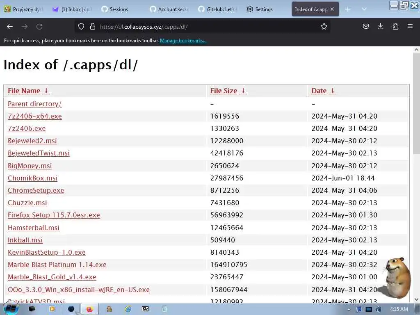The width and height of the screenshot is (420, 315).
Task: Open the extensions puzzle icon
Action: coord(395,26)
